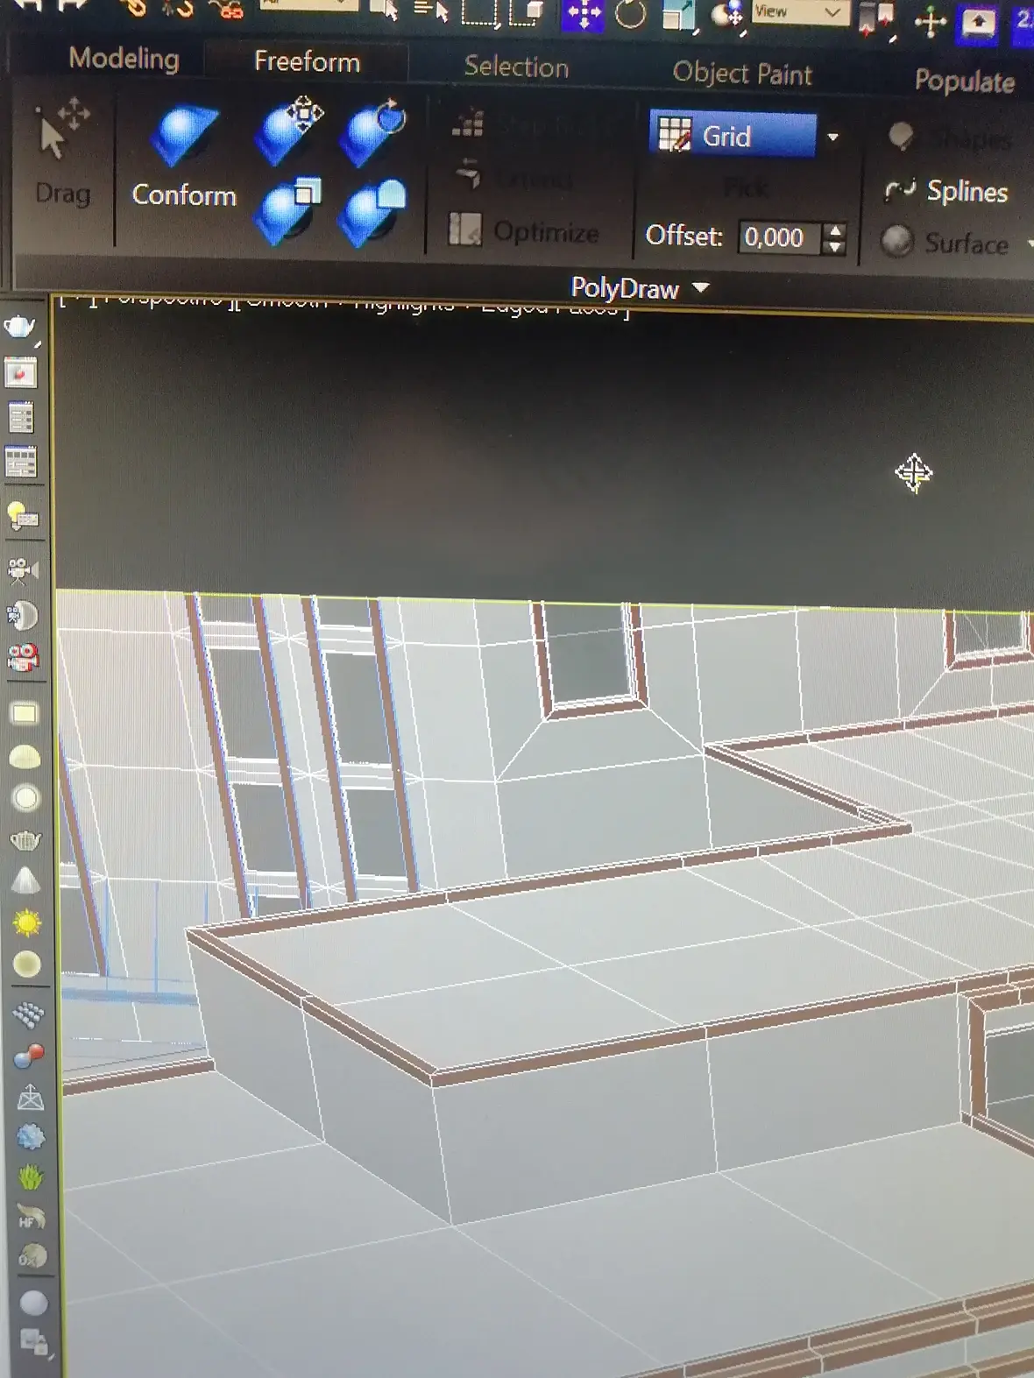
Task: Activate the Select and Scale tool
Action: point(679,17)
